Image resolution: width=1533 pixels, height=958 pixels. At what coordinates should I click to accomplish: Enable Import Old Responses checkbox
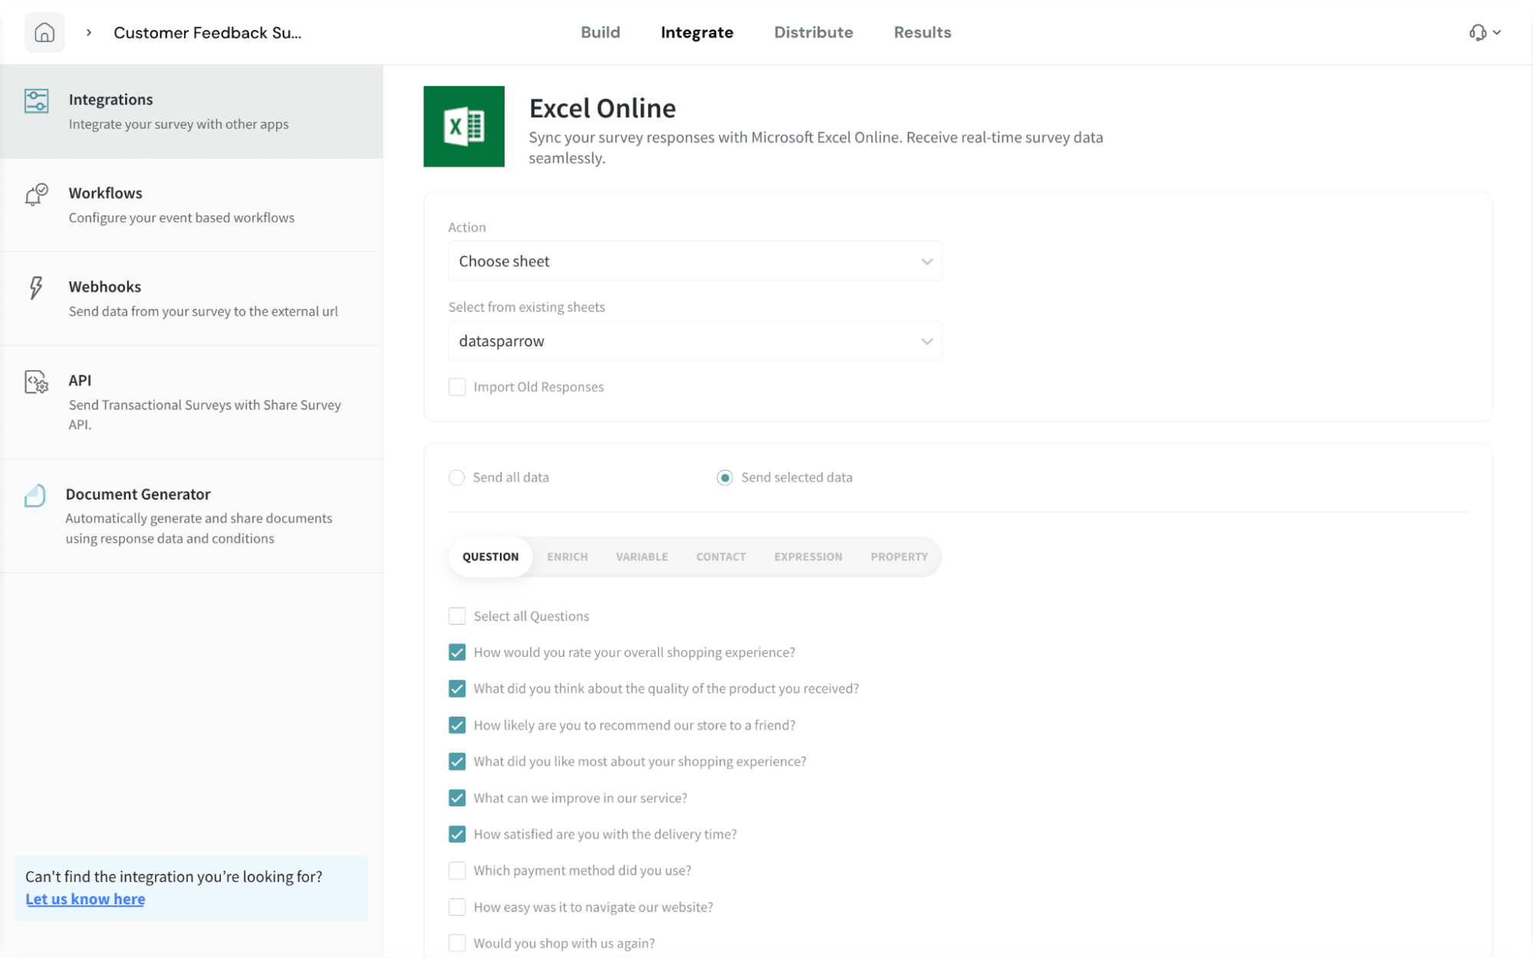(x=457, y=387)
